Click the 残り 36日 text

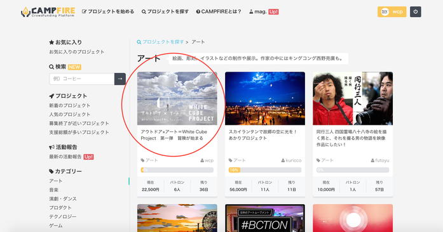203,186
